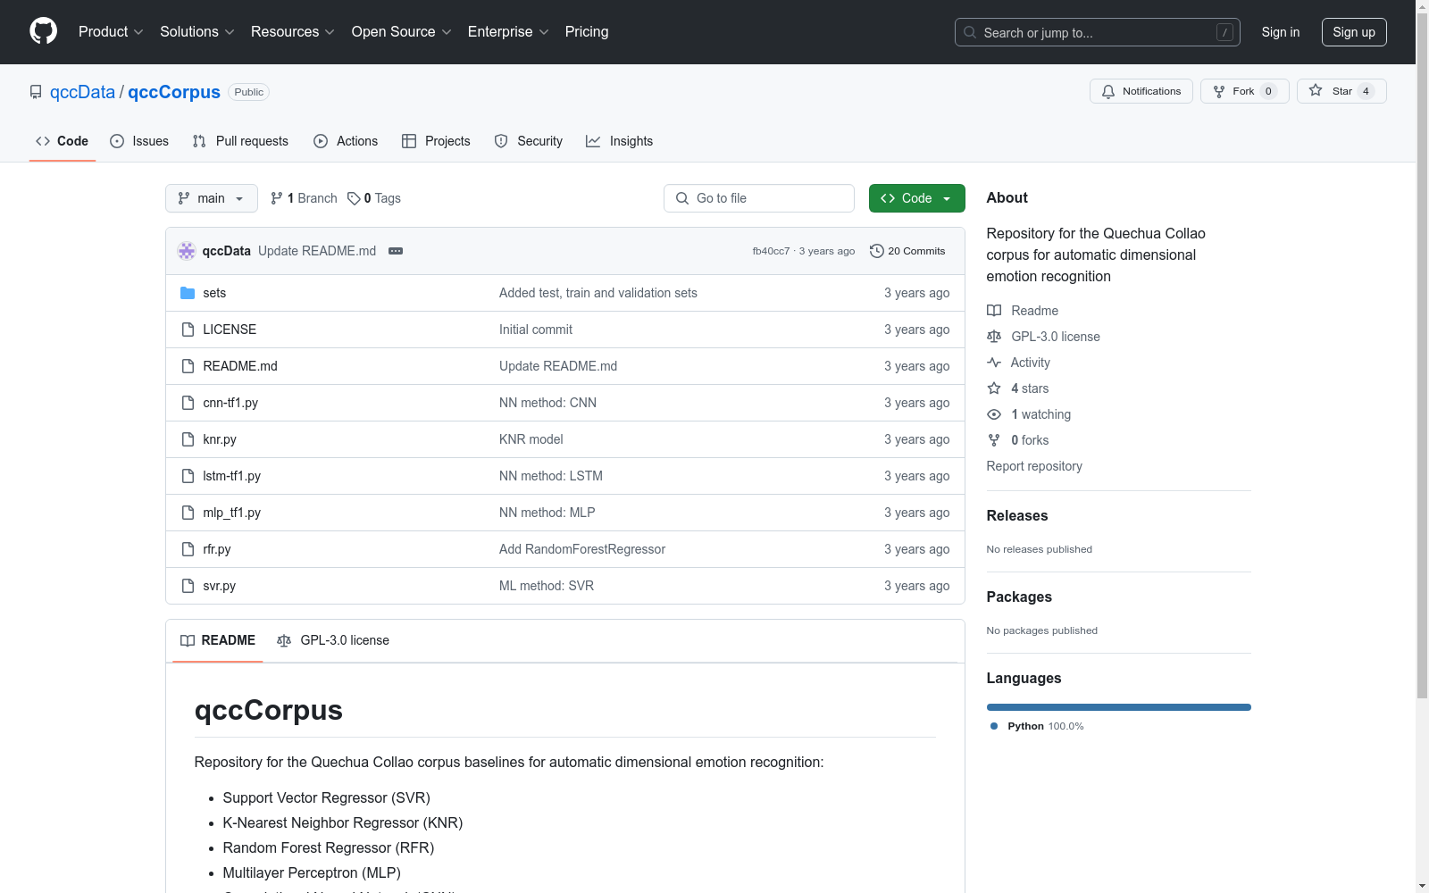The height and width of the screenshot is (893, 1429).
Task: Click the qccData avatar icon
Action: [x=187, y=251]
